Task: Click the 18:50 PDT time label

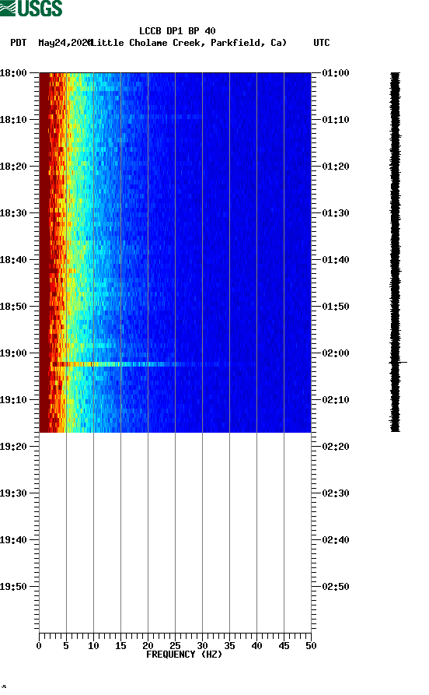Action: tap(13, 307)
